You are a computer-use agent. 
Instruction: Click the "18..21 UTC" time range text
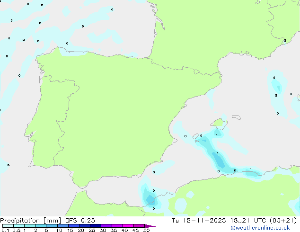click(248, 221)
